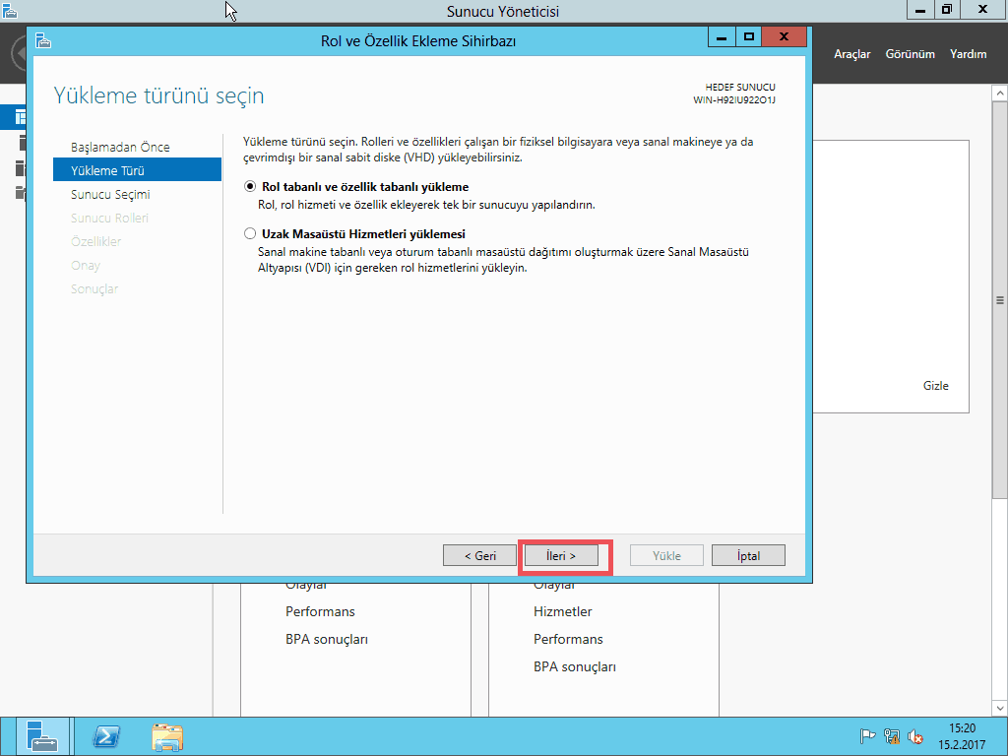Minimize the Sunucu Yöneticisi window
Viewport: 1008px width, 756px height.
pyautogui.click(x=920, y=10)
